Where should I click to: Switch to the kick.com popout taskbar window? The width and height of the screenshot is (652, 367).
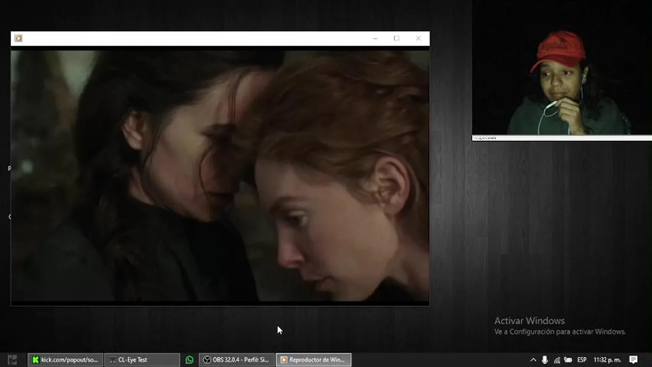point(65,360)
